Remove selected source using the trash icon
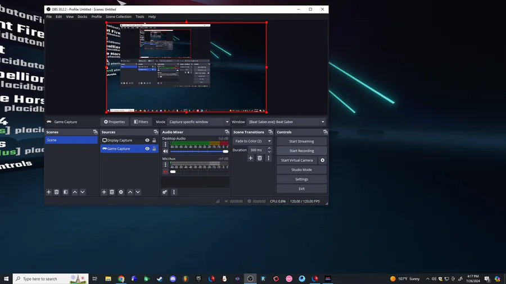Viewport: 506px width, 284px height. pos(112,192)
